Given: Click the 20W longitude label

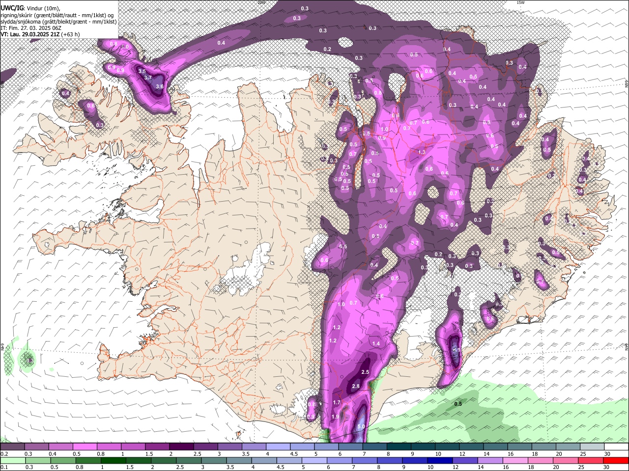Looking at the screenshot, I should tap(261, 2).
